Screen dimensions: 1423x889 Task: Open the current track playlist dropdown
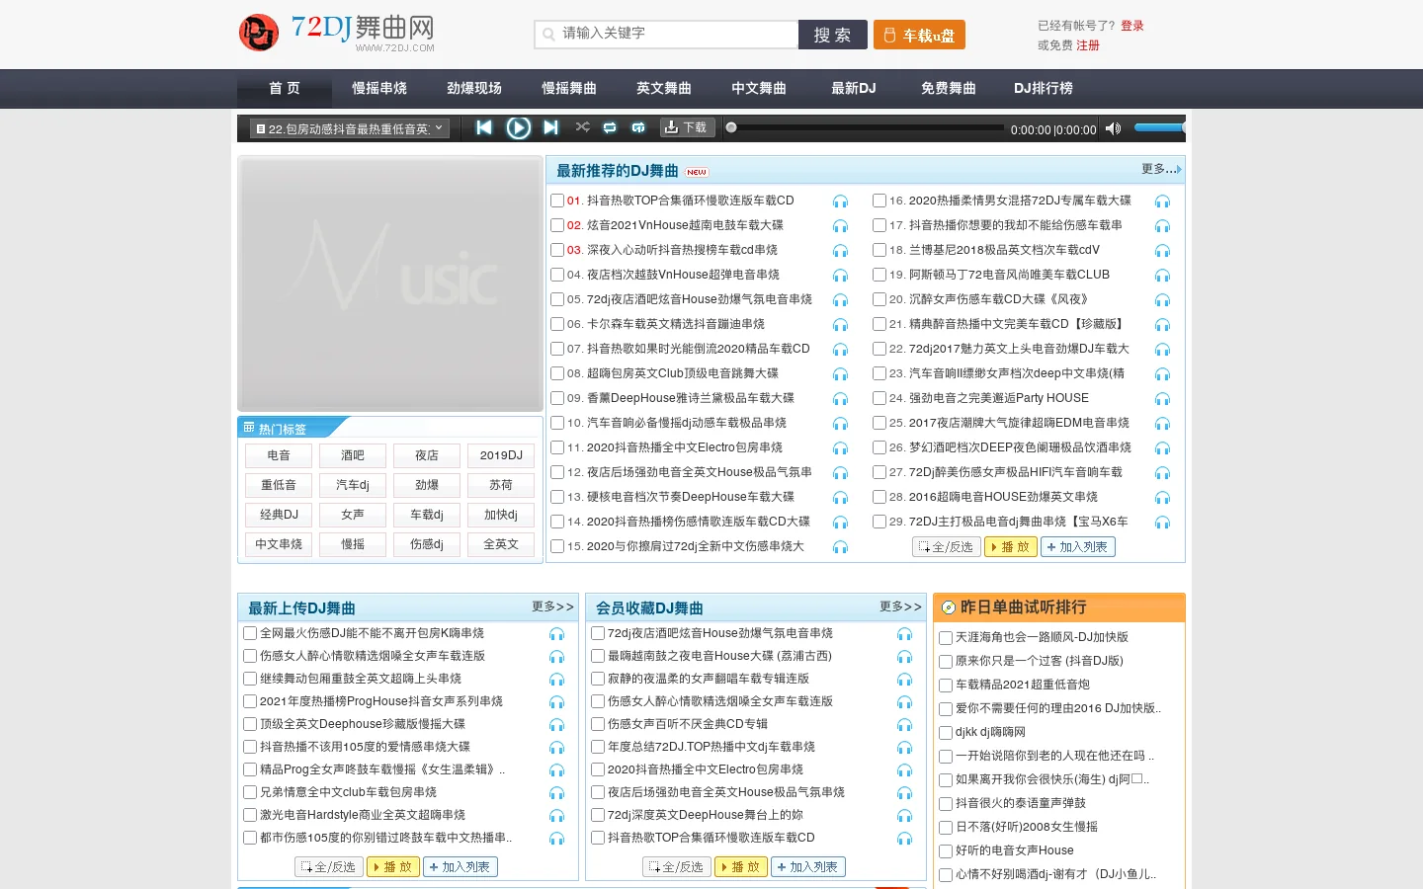350,128
